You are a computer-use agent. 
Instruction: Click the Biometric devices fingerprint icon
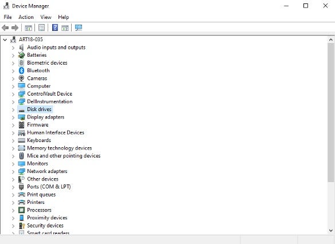[21, 62]
